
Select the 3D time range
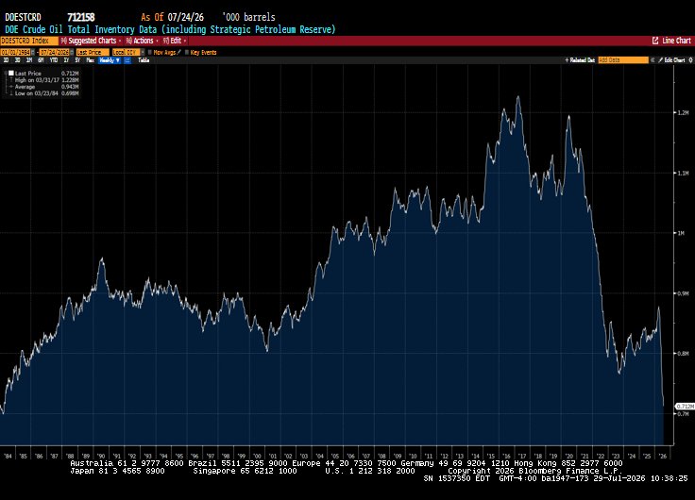[17, 60]
